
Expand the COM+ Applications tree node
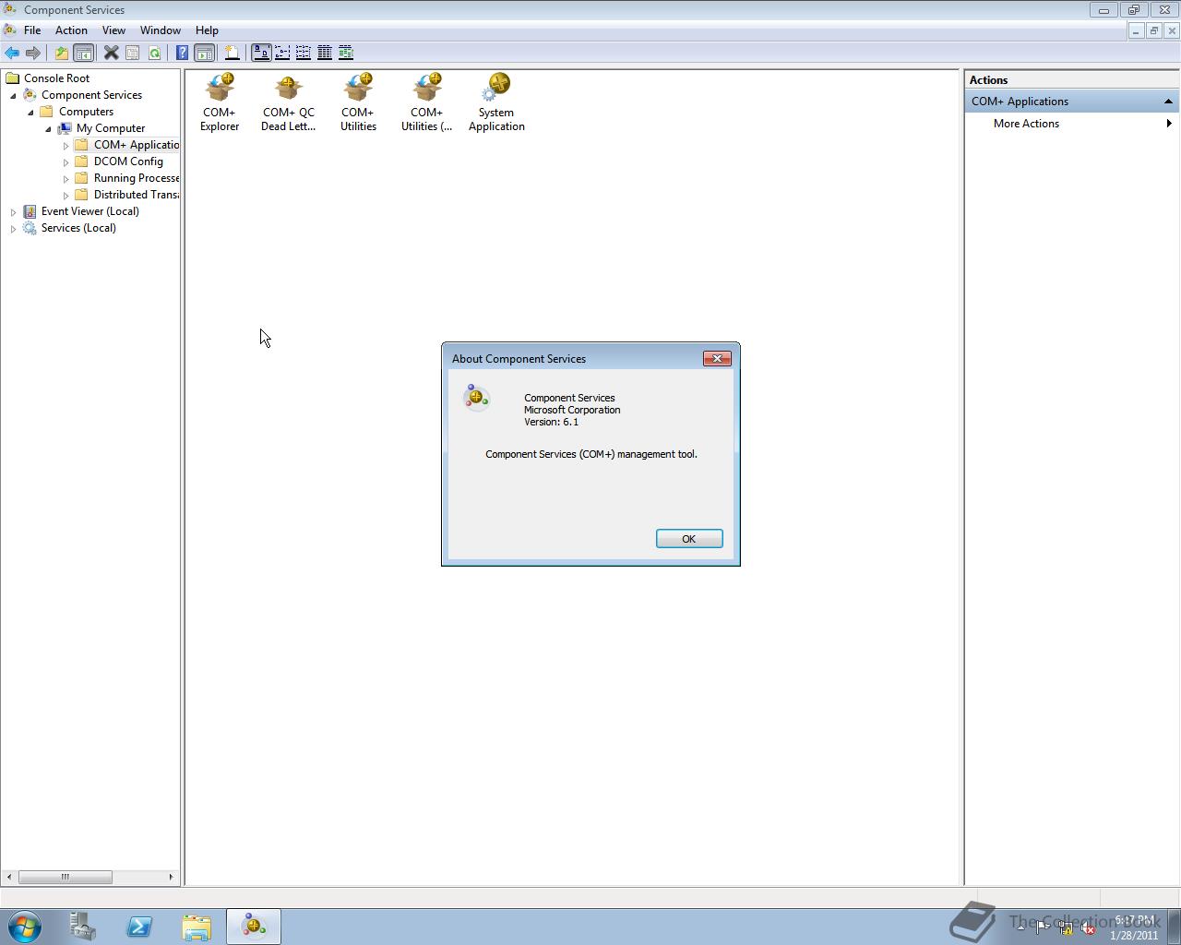pos(66,145)
